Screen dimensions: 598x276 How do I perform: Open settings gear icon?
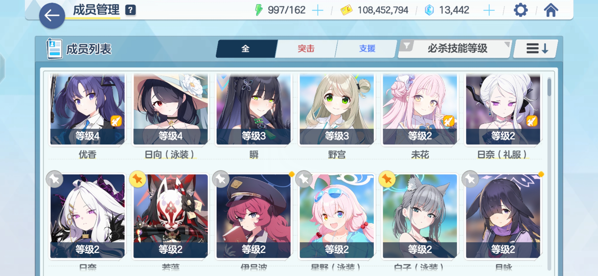(520, 10)
